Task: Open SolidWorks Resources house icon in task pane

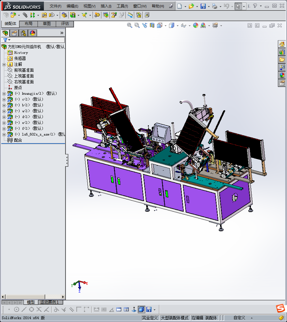Action: tap(282, 44)
